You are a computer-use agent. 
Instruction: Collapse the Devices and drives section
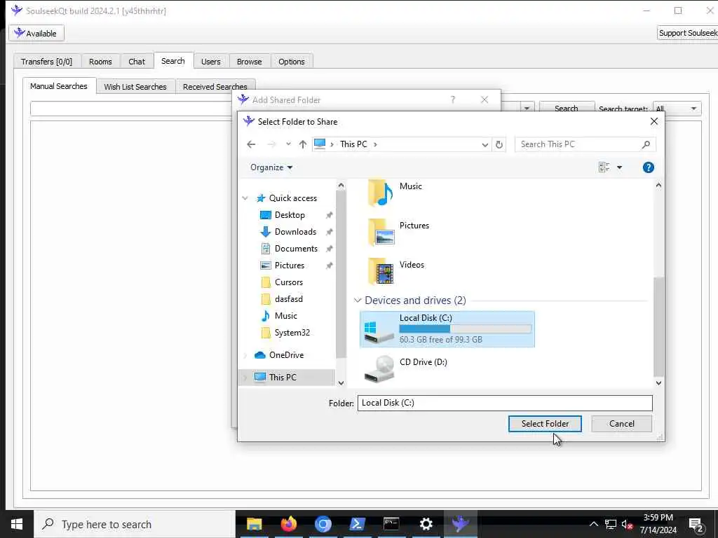358,301
